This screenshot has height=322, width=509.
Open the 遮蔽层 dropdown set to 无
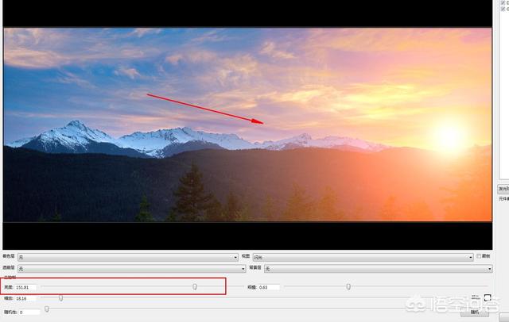click(x=131, y=269)
